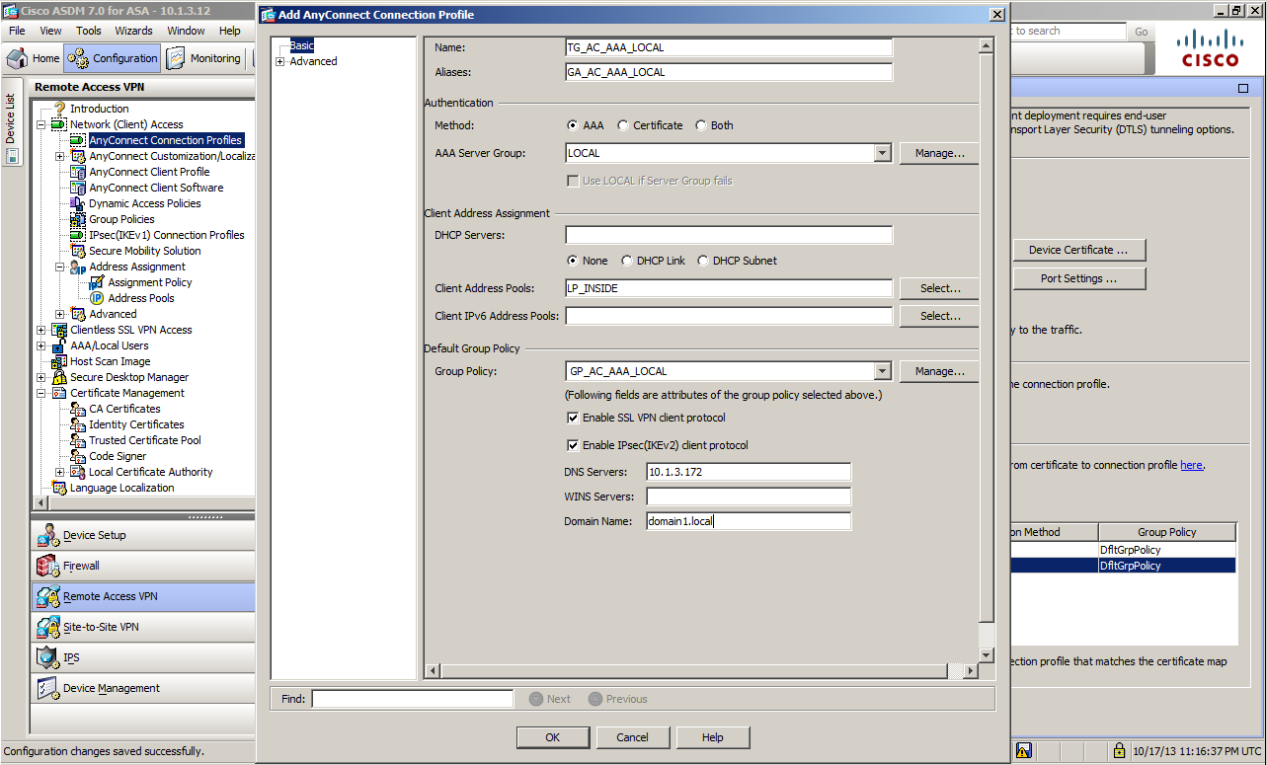Click the Dynamic Access Policies icon
This screenshot has width=1267, height=765.
[78, 203]
